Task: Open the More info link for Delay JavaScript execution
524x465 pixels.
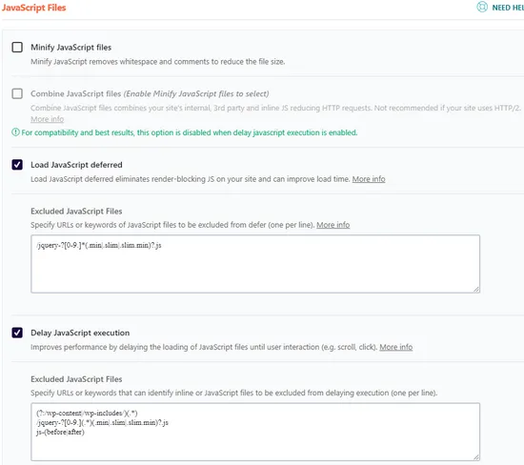Action: point(395,348)
